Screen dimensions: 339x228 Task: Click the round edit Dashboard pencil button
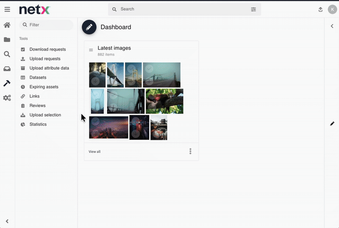pos(89,27)
